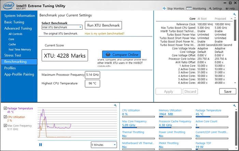Open the 5 Minutes time range dropdown

104,145
